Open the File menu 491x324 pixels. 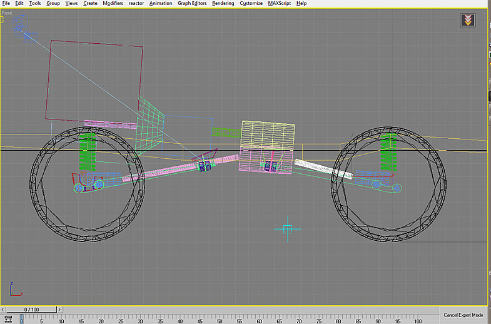coord(6,3)
